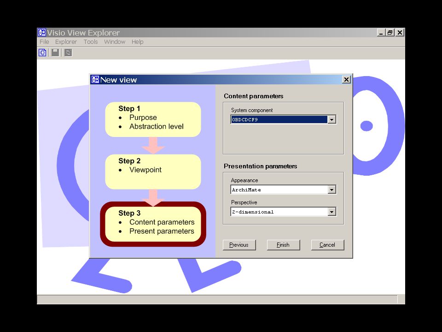Image resolution: width=442 pixels, height=332 pixels.
Task: Click the refresh toolbar icon
Action: [x=68, y=53]
